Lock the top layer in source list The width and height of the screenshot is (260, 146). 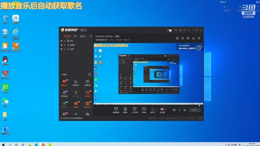click(x=65, y=41)
